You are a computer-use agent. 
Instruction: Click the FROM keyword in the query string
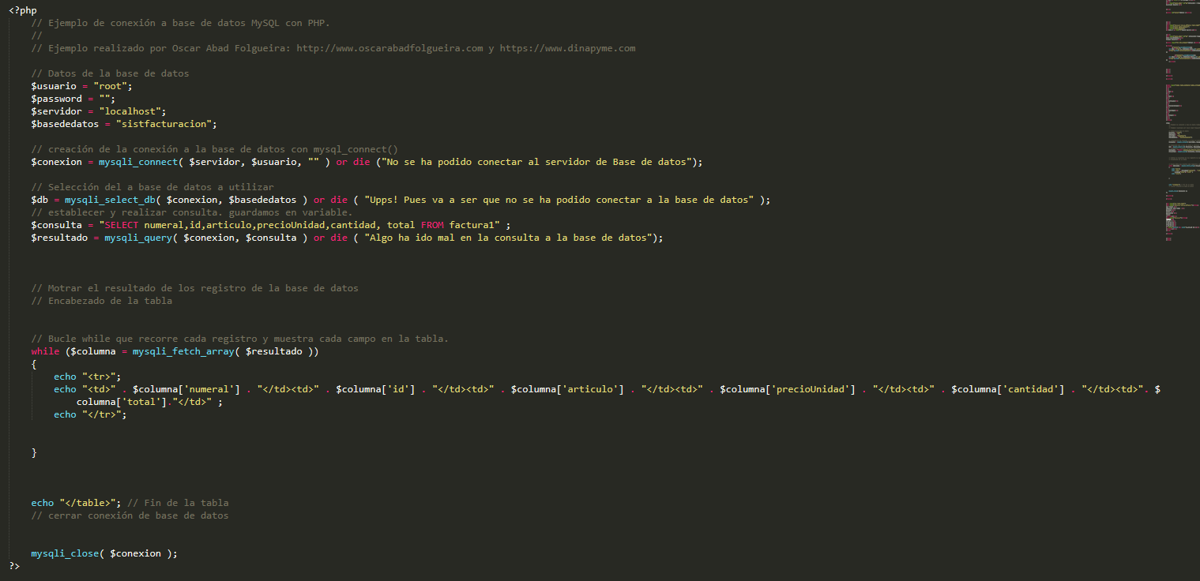[432, 225]
